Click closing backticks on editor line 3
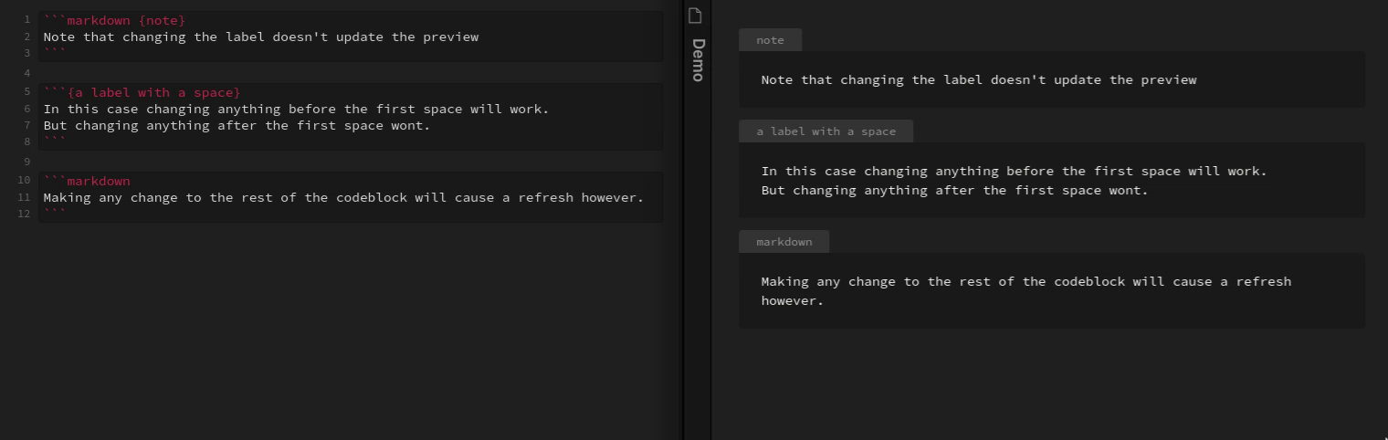The width and height of the screenshot is (1388, 440). [55, 54]
